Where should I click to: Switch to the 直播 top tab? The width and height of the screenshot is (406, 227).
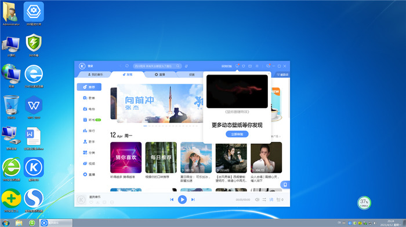click(160, 75)
